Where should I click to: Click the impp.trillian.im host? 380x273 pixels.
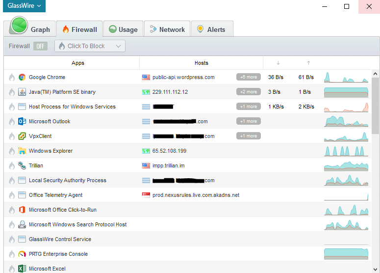[x=169, y=165]
